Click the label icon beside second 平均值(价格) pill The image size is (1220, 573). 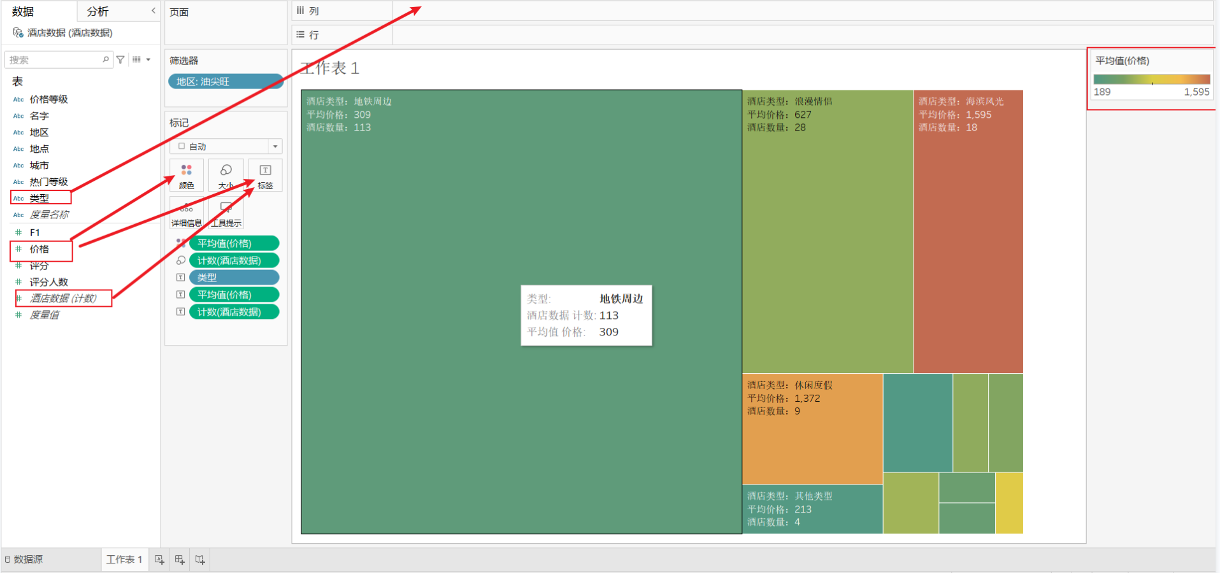pos(181,295)
